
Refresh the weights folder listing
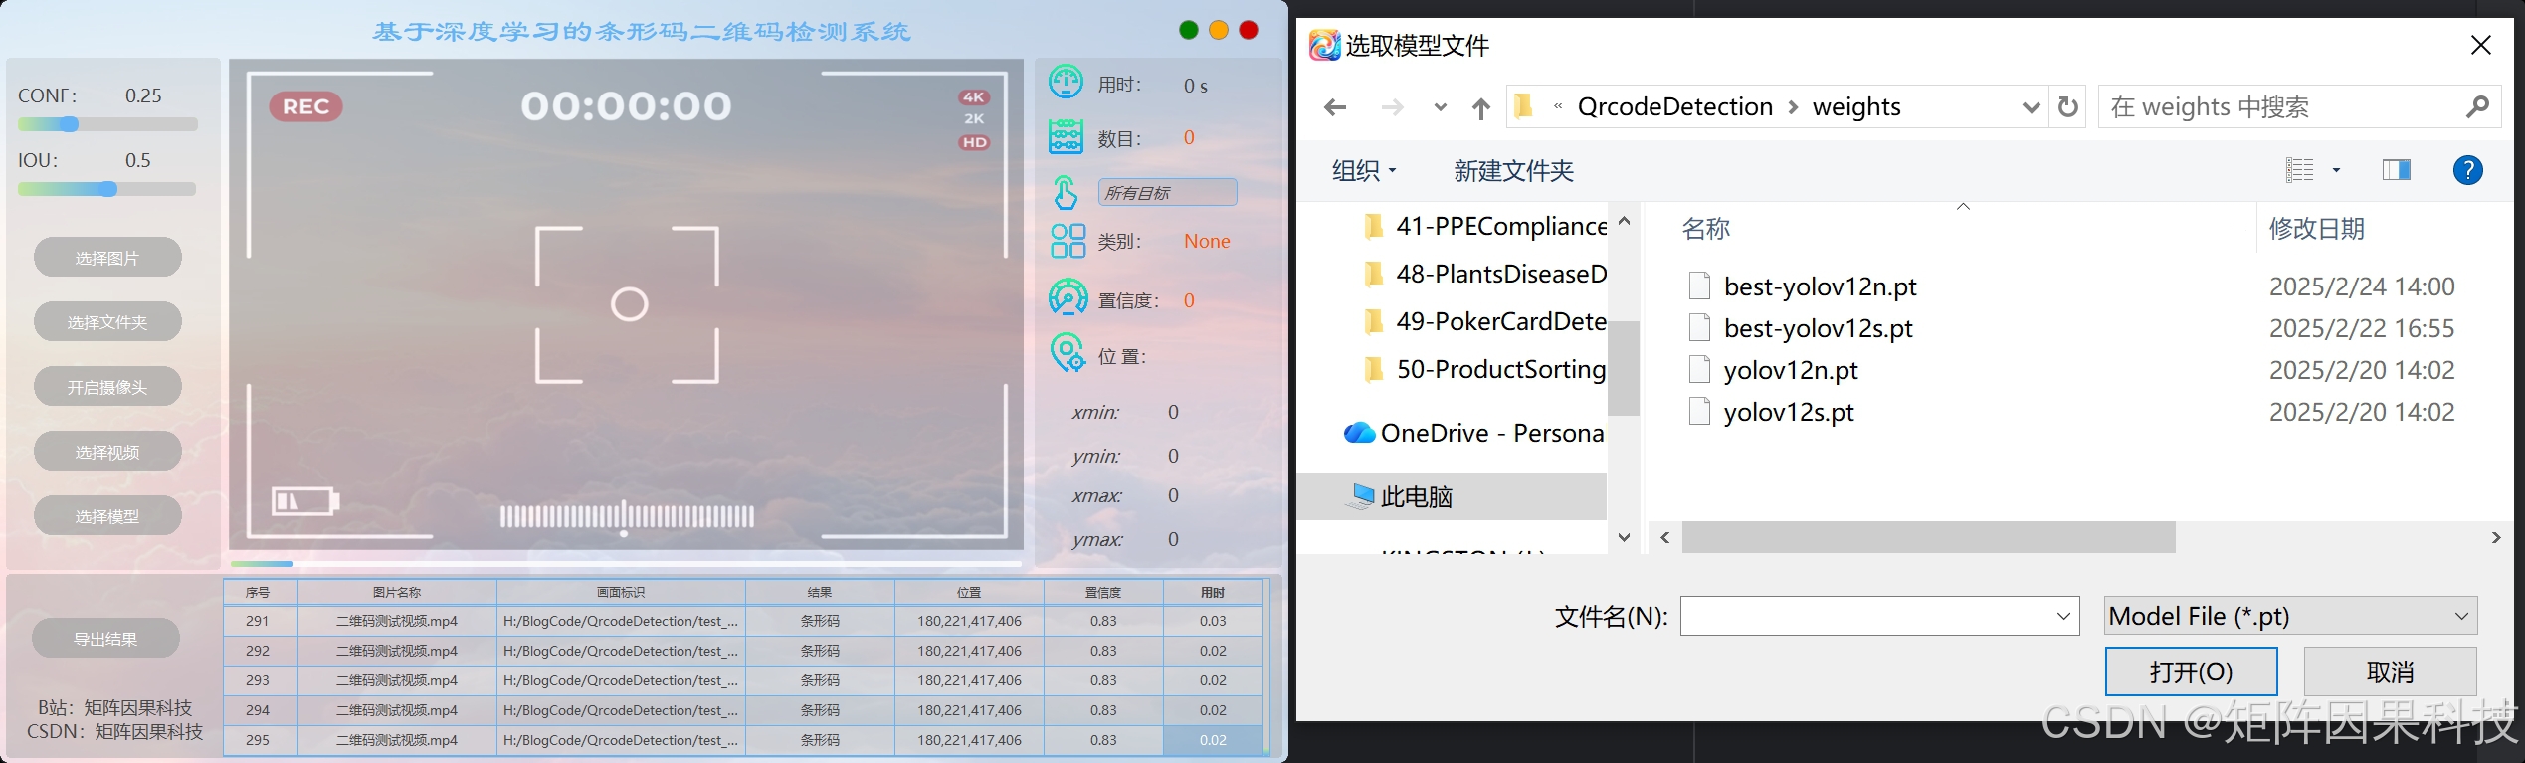pyautogui.click(x=2068, y=106)
